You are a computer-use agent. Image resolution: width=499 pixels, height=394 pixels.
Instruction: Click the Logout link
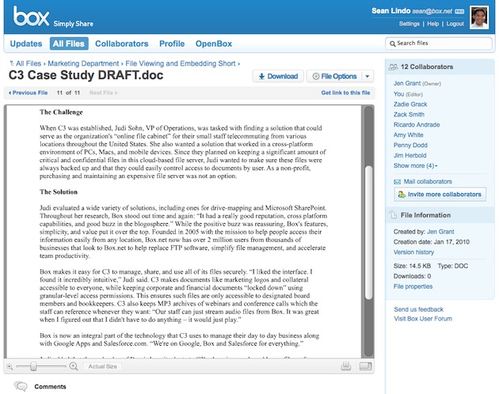click(455, 24)
